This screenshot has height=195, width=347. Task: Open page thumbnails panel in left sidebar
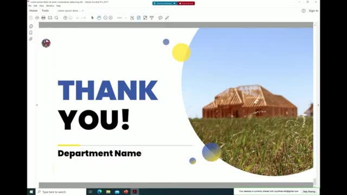pyautogui.click(x=31, y=27)
